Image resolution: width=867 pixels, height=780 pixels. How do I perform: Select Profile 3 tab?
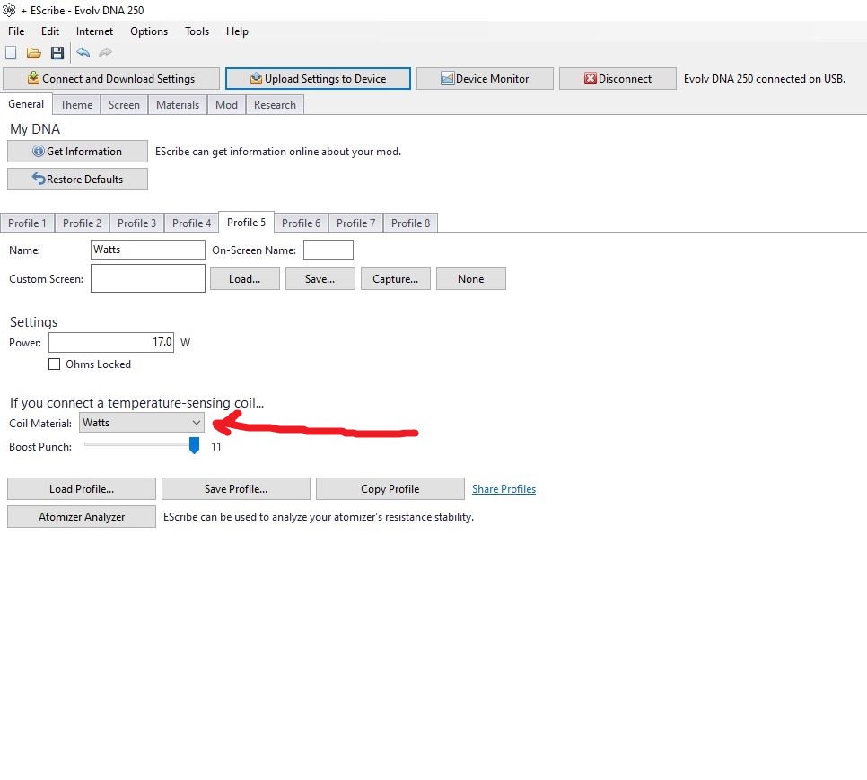point(136,223)
